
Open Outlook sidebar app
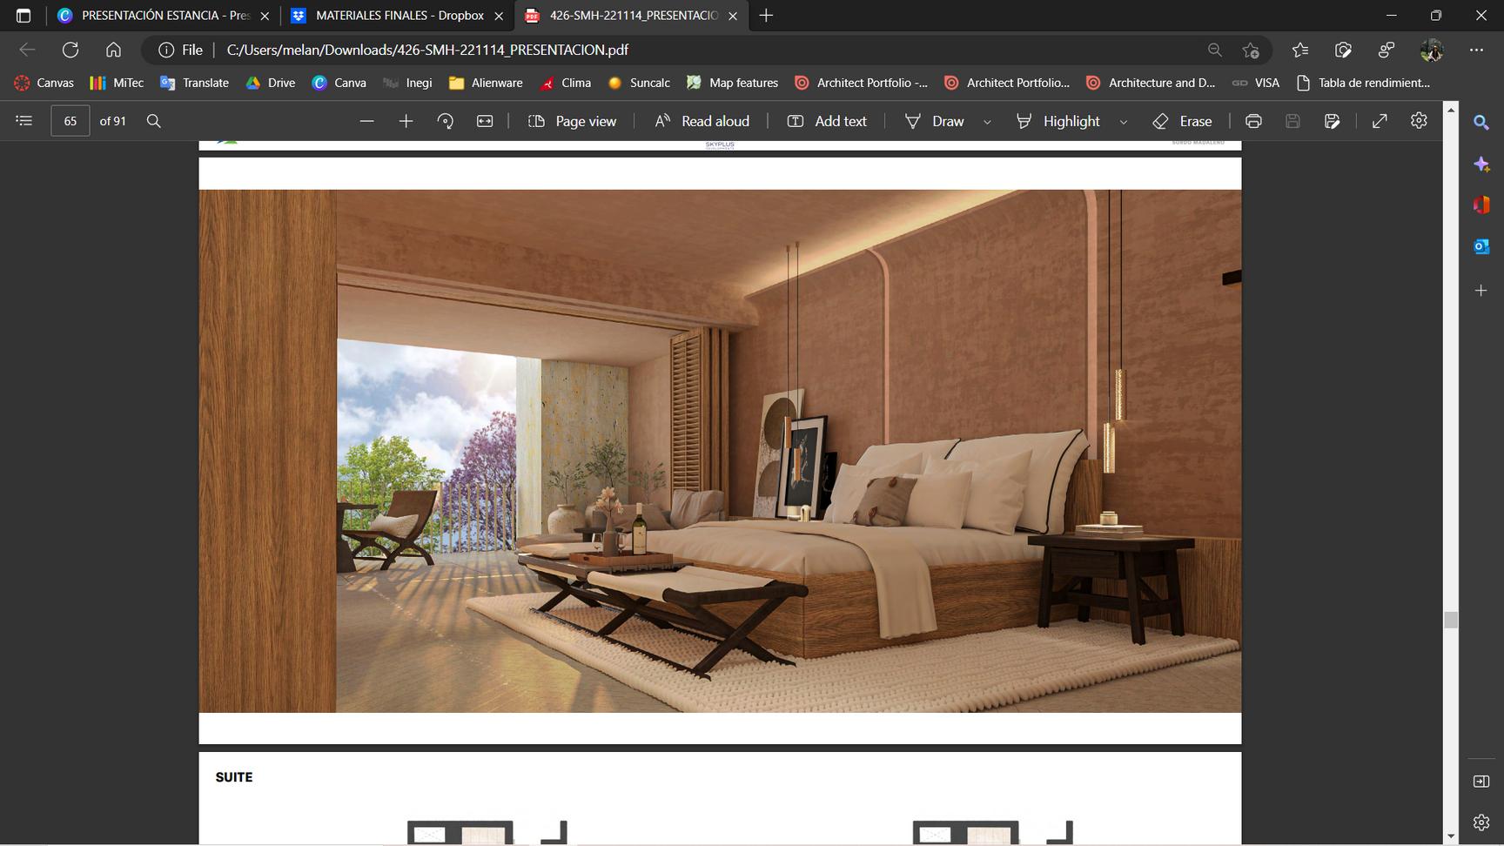[x=1481, y=246]
